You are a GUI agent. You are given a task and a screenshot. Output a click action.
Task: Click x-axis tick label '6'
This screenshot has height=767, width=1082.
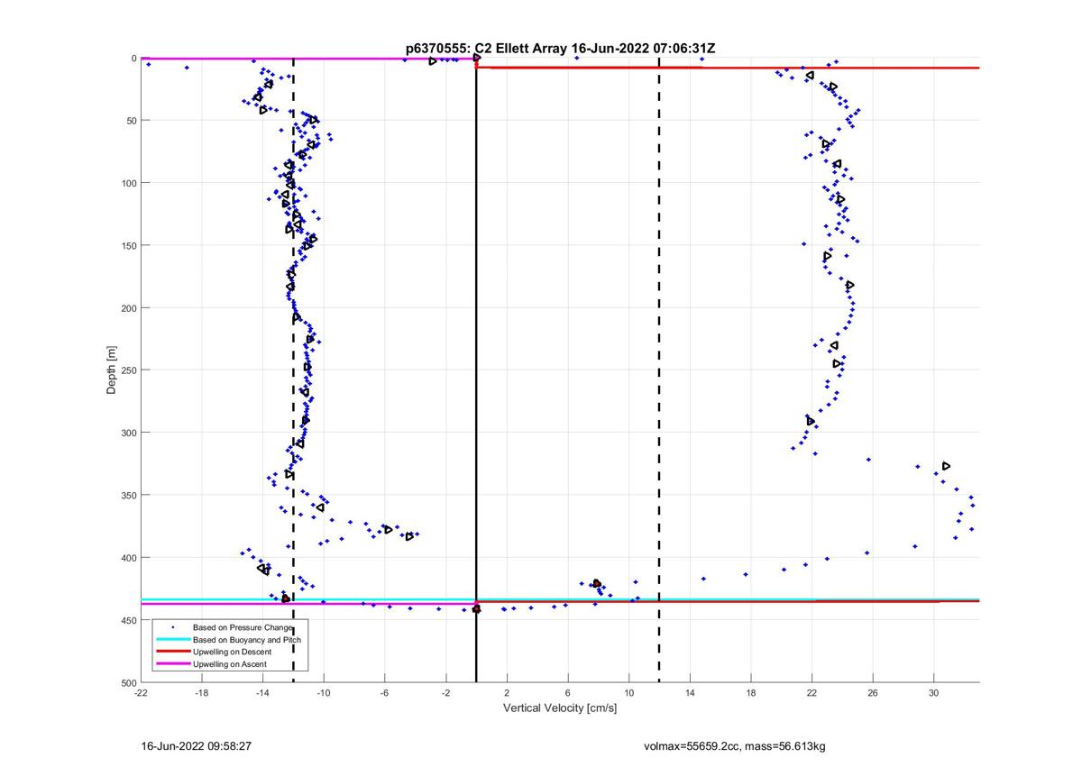(x=568, y=694)
